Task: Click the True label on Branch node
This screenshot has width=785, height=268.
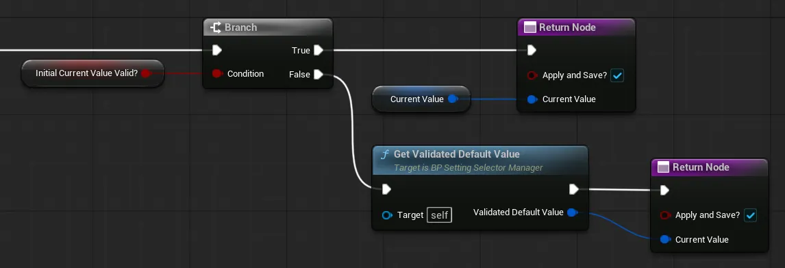Action: point(301,50)
